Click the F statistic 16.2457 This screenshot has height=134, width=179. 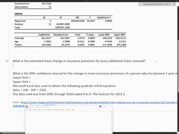[91, 21]
